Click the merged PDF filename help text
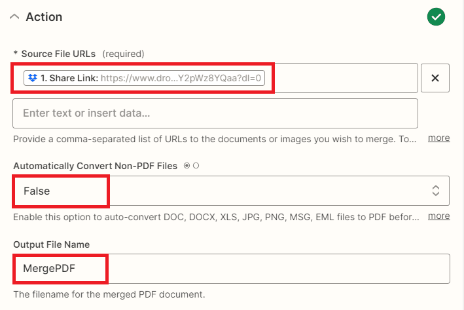The width and height of the screenshot is (464, 310). (x=113, y=294)
